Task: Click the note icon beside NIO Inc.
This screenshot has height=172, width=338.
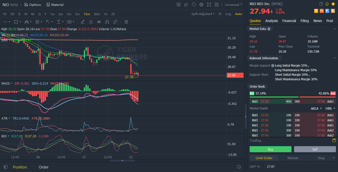Action: click(321, 4)
